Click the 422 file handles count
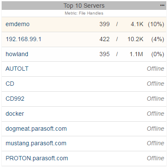 click(105, 39)
